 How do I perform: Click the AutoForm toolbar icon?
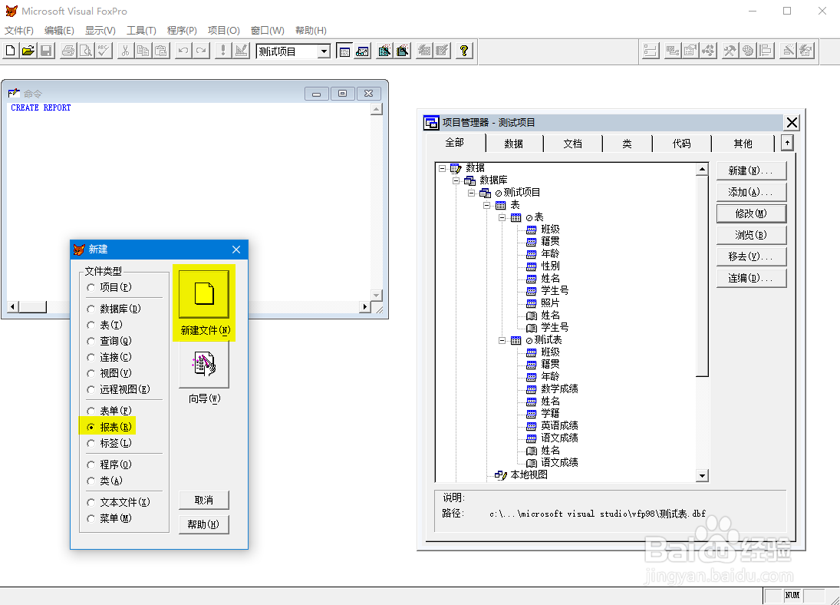click(x=424, y=51)
